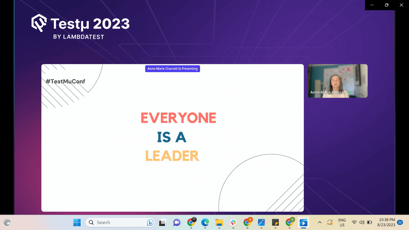This screenshot has width=409, height=230.
Task: Click the speaker volume tray icon
Action: (x=362, y=222)
